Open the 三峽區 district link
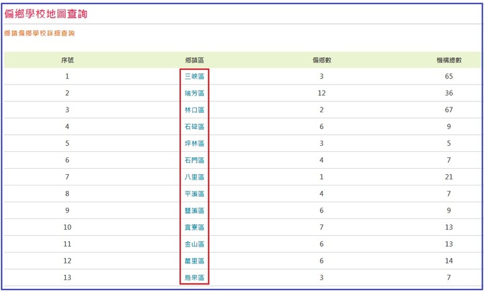Image resolution: width=484 pixels, height=293 pixels. (194, 76)
